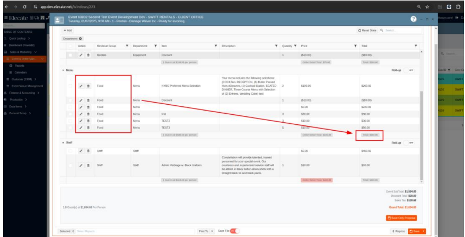
Task: Delete the Staff row totaling $400.00
Action: point(88,151)
